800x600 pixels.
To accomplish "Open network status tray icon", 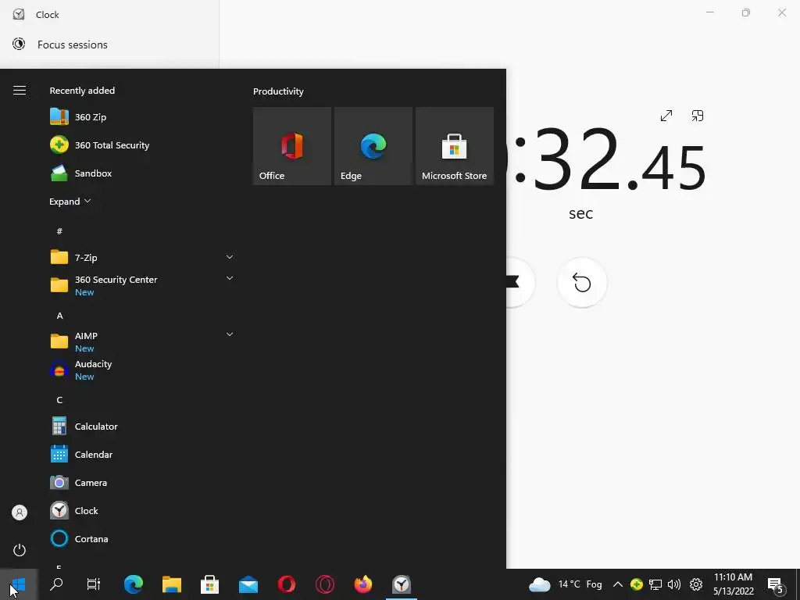I will tap(655, 584).
